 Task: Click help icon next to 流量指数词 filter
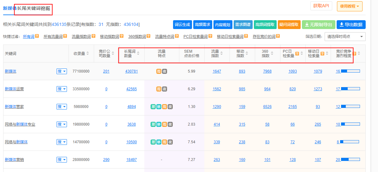pyautogui.click(x=93, y=36)
